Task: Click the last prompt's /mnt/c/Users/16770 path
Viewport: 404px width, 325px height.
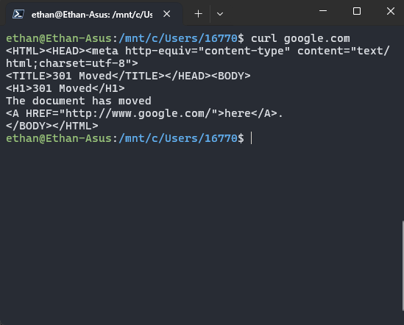Action: (x=178, y=138)
